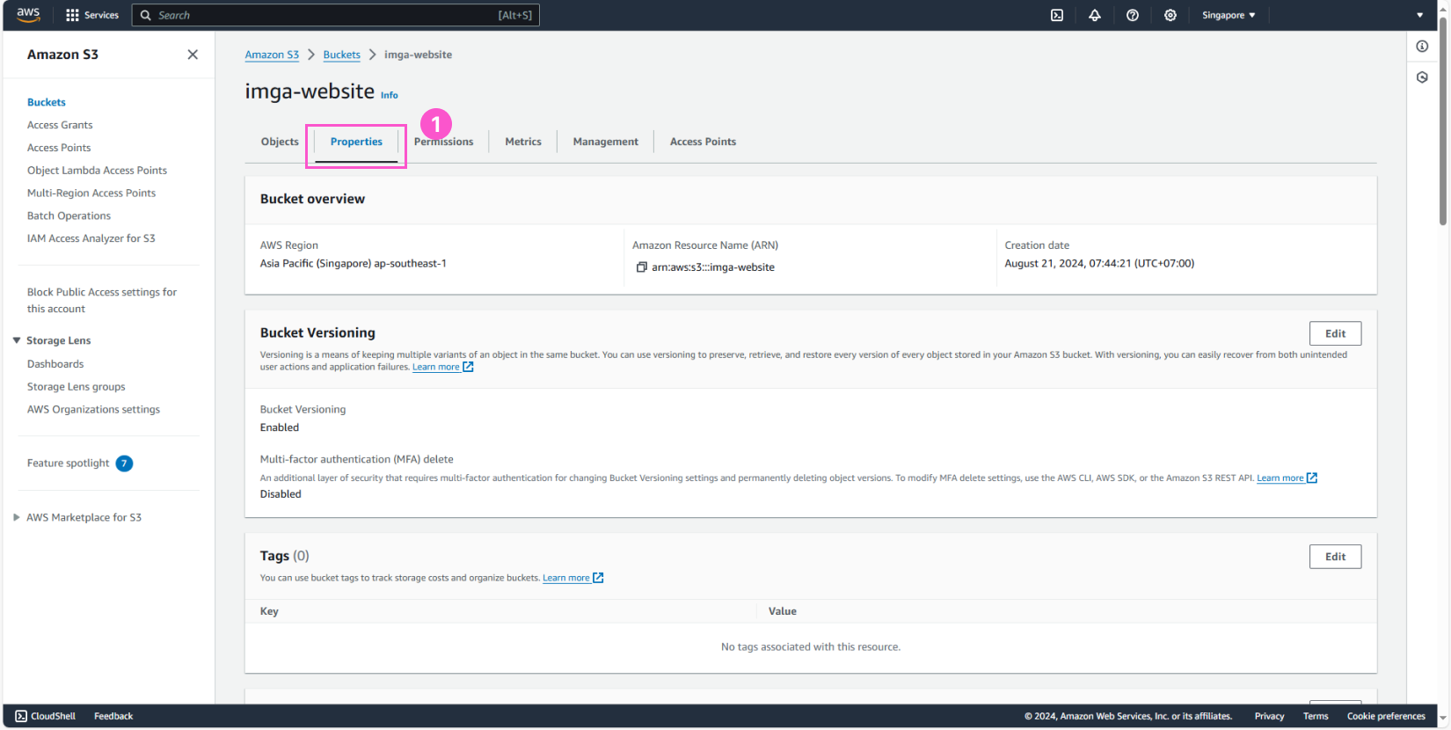This screenshot has width=1451, height=730.
Task: Open the Metrics tab
Action: coord(523,142)
